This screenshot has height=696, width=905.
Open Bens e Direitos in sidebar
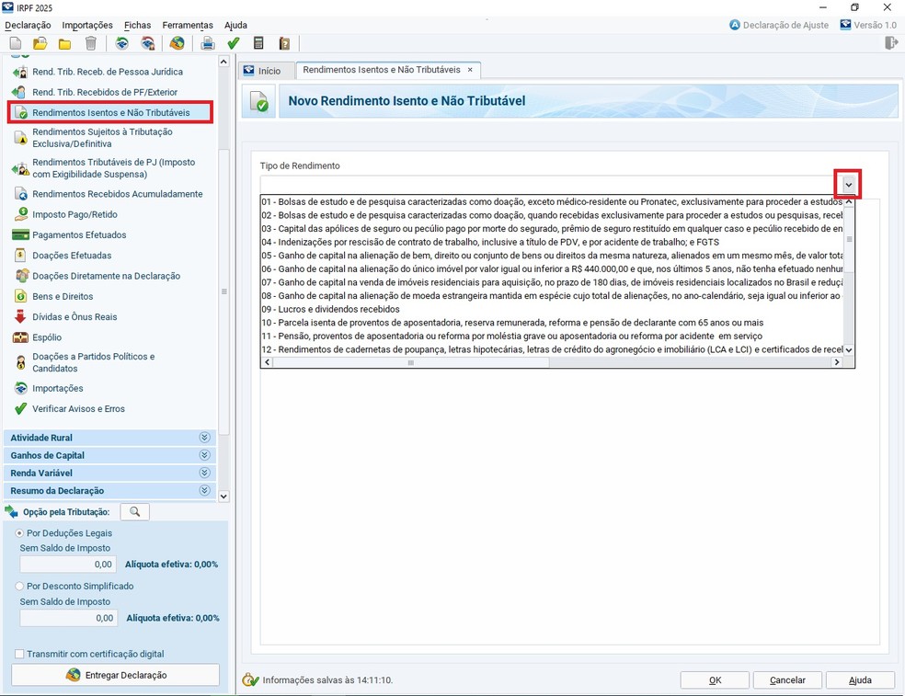pyautogui.click(x=63, y=296)
